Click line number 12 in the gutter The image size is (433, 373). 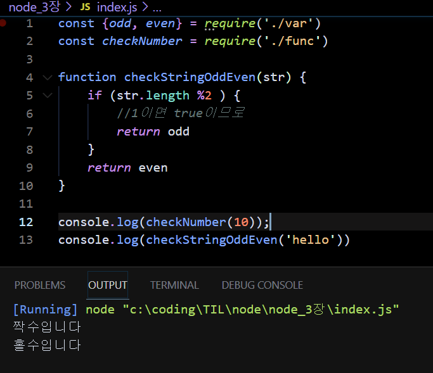[26, 222]
